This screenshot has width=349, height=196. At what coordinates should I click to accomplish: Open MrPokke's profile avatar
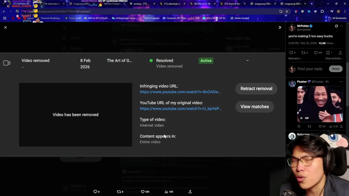coord(292,28)
